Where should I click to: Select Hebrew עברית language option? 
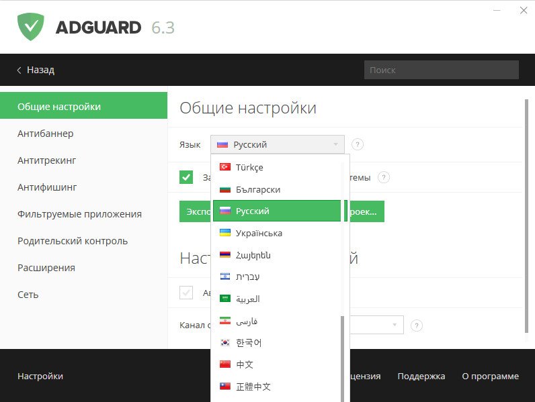coord(277,277)
